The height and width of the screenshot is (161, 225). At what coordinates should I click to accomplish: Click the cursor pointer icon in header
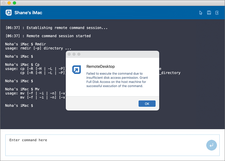201,13
